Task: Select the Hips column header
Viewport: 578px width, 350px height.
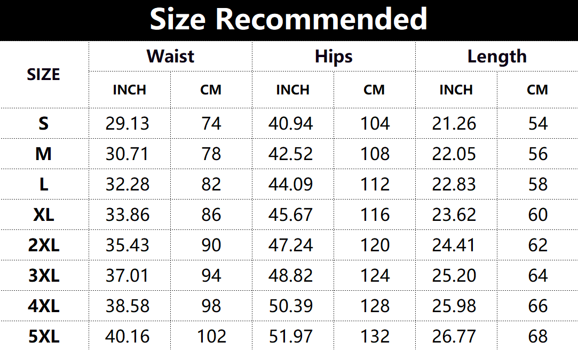Action: (x=334, y=56)
